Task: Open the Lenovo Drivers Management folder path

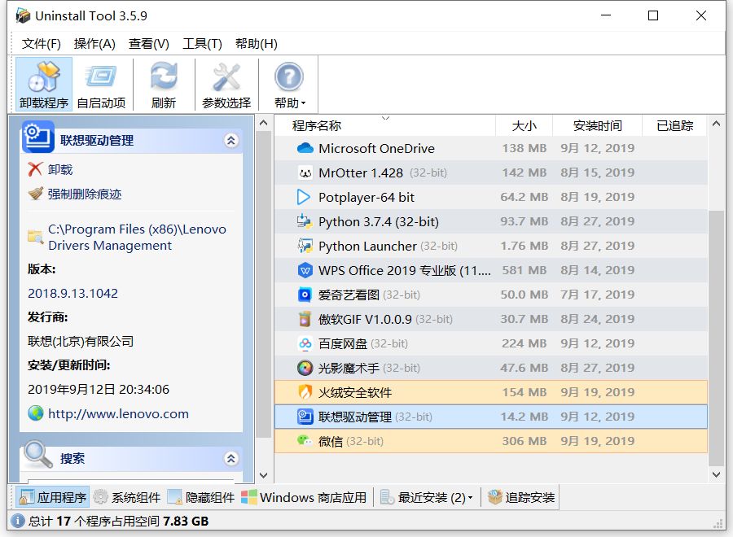Action: [137, 238]
